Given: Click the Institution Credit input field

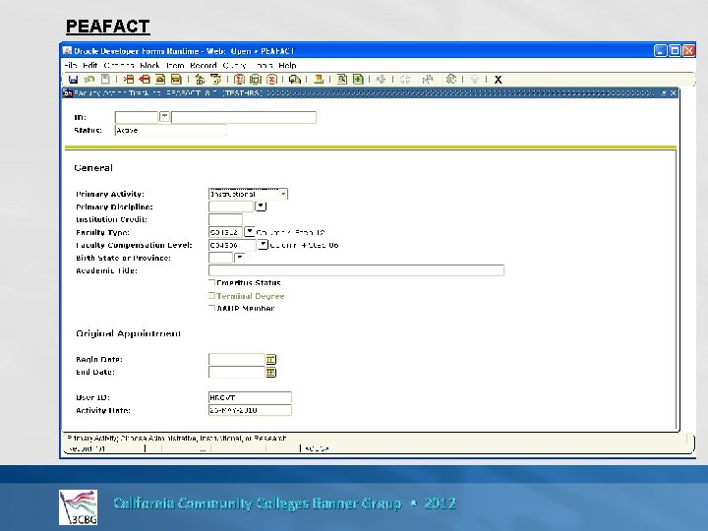Looking at the screenshot, I should [x=225, y=219].
